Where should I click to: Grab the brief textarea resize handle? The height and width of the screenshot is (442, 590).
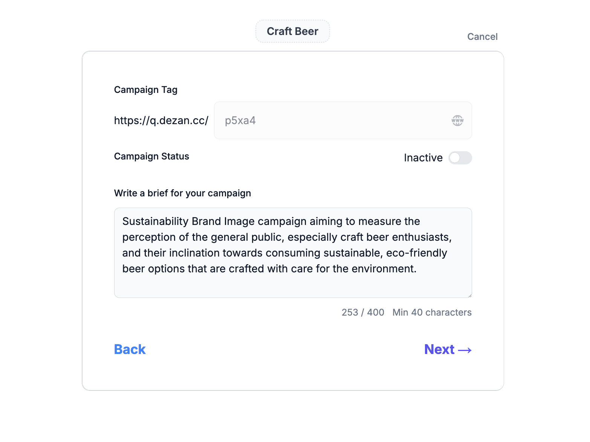(469, 295)
